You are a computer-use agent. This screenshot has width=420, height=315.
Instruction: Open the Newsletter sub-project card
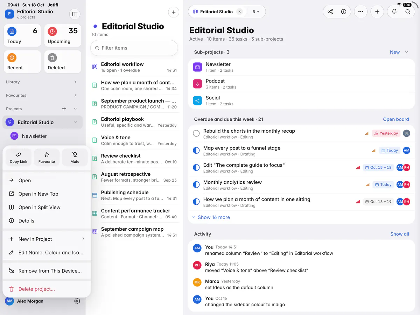pos(301,67)
